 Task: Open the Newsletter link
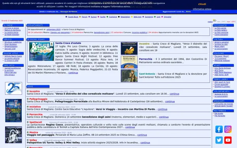[x=125, y=17]
